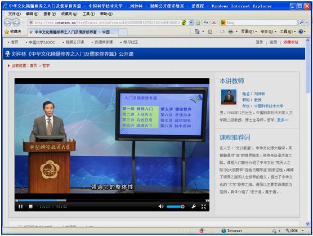Click 更多>> in teacher description
The width and height of the screenshot is (313, 236).
tap(283, 120)
